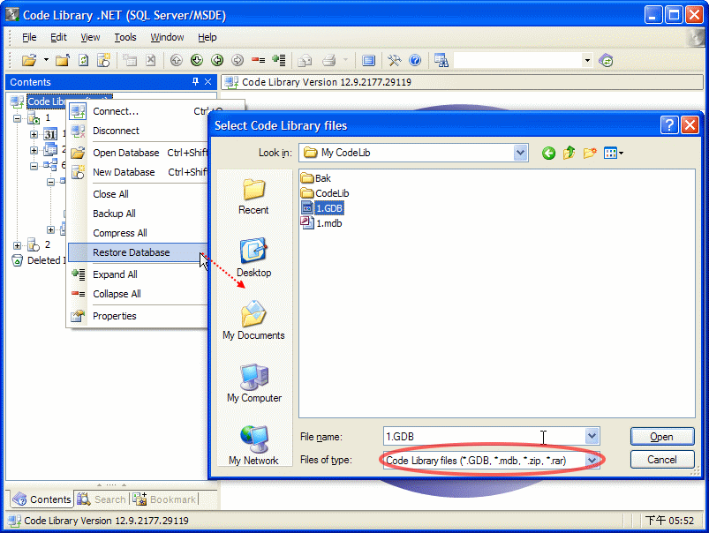Open the View menu

click(90, 37)
